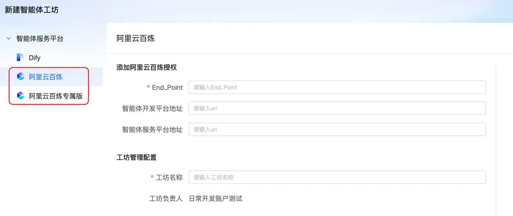The image size is (513, 216).
Task: Click the 日常开发账户测试 owner value
Action: 215,198
